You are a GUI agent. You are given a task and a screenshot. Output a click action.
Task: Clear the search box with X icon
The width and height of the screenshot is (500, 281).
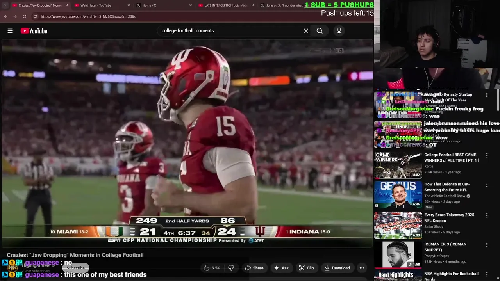point(306,31)
